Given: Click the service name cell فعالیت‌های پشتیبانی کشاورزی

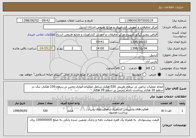Looking at the screenshot, I should (118, 111).
